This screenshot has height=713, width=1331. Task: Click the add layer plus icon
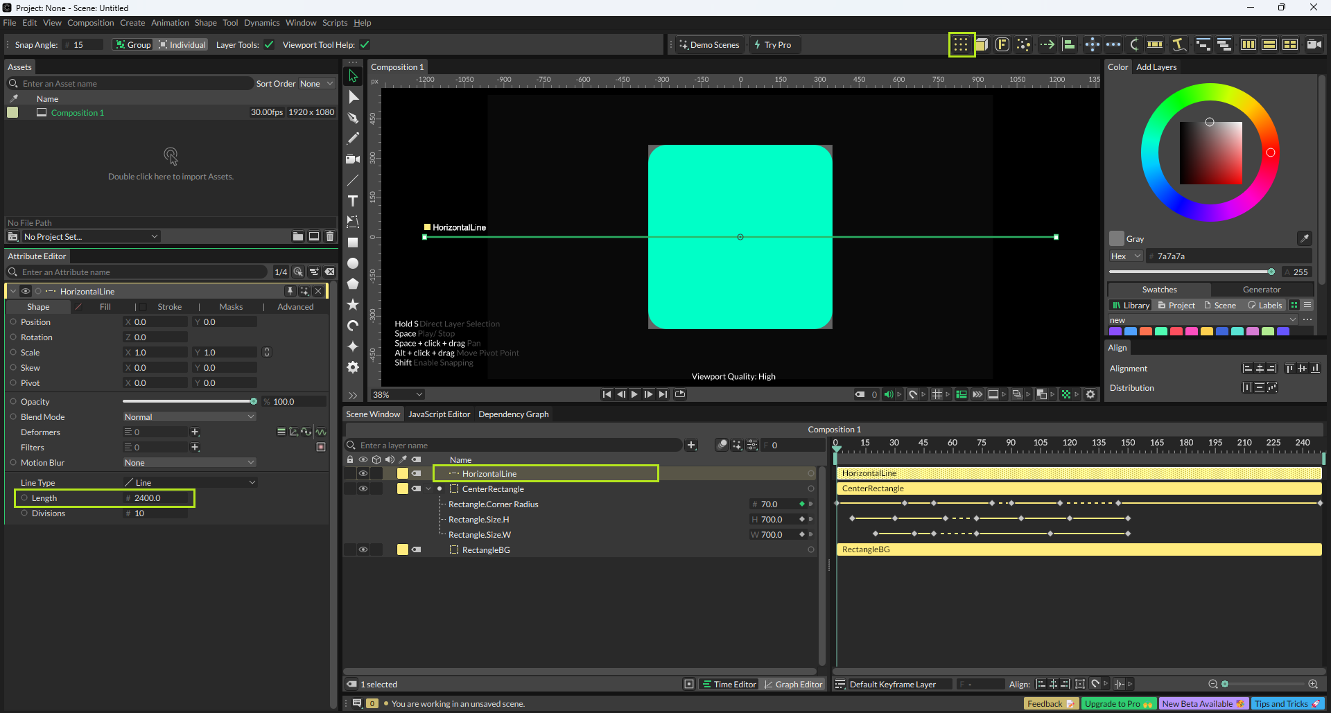point(691,445)
